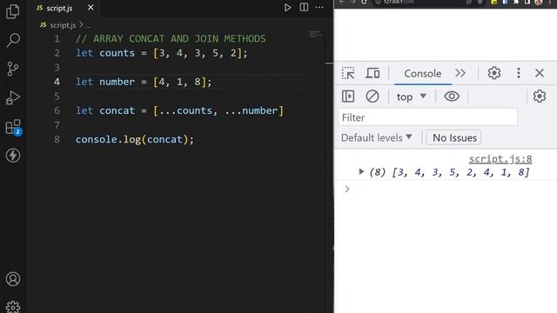
Task: Click the console Filter input field
Action: pyautogui.click(x=427, y=117)
